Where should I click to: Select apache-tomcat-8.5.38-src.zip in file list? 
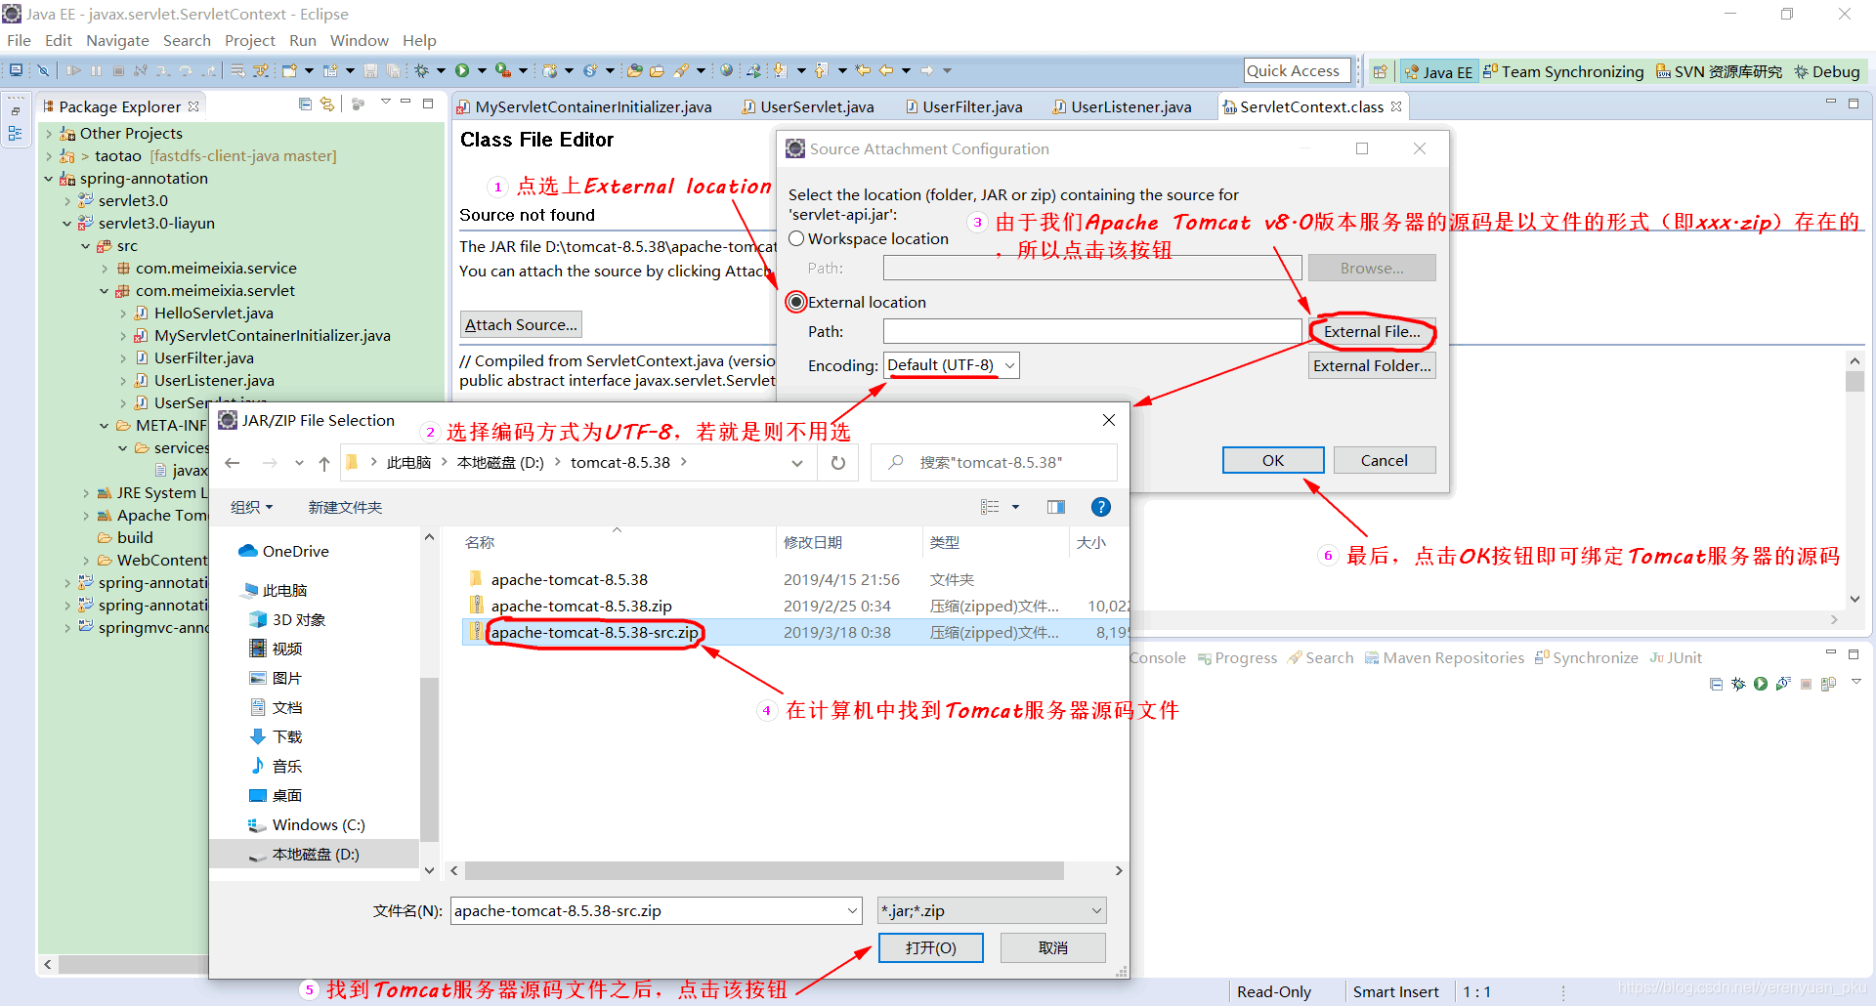[x=796, y=633]
